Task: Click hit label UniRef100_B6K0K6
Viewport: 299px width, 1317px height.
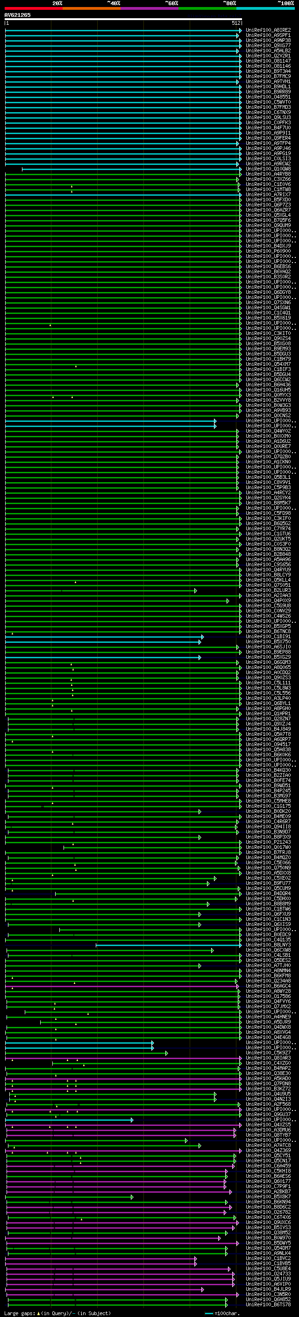Action: pos(268,755)
